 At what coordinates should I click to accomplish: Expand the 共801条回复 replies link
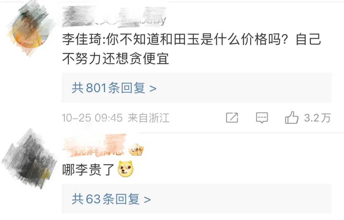coord(114,88)
